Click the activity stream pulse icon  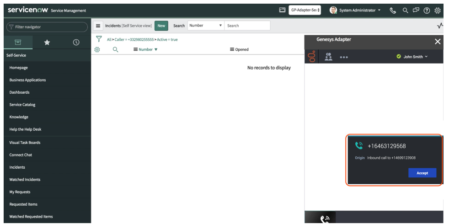pyautogui.click(x=440, y=26)
